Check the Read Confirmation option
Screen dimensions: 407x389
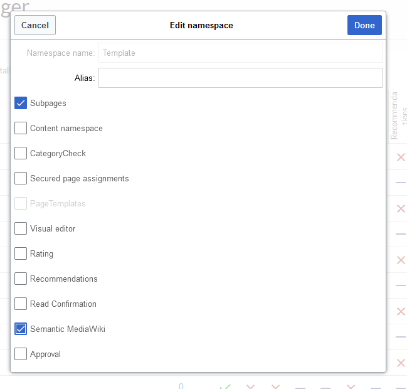point(21,304)
